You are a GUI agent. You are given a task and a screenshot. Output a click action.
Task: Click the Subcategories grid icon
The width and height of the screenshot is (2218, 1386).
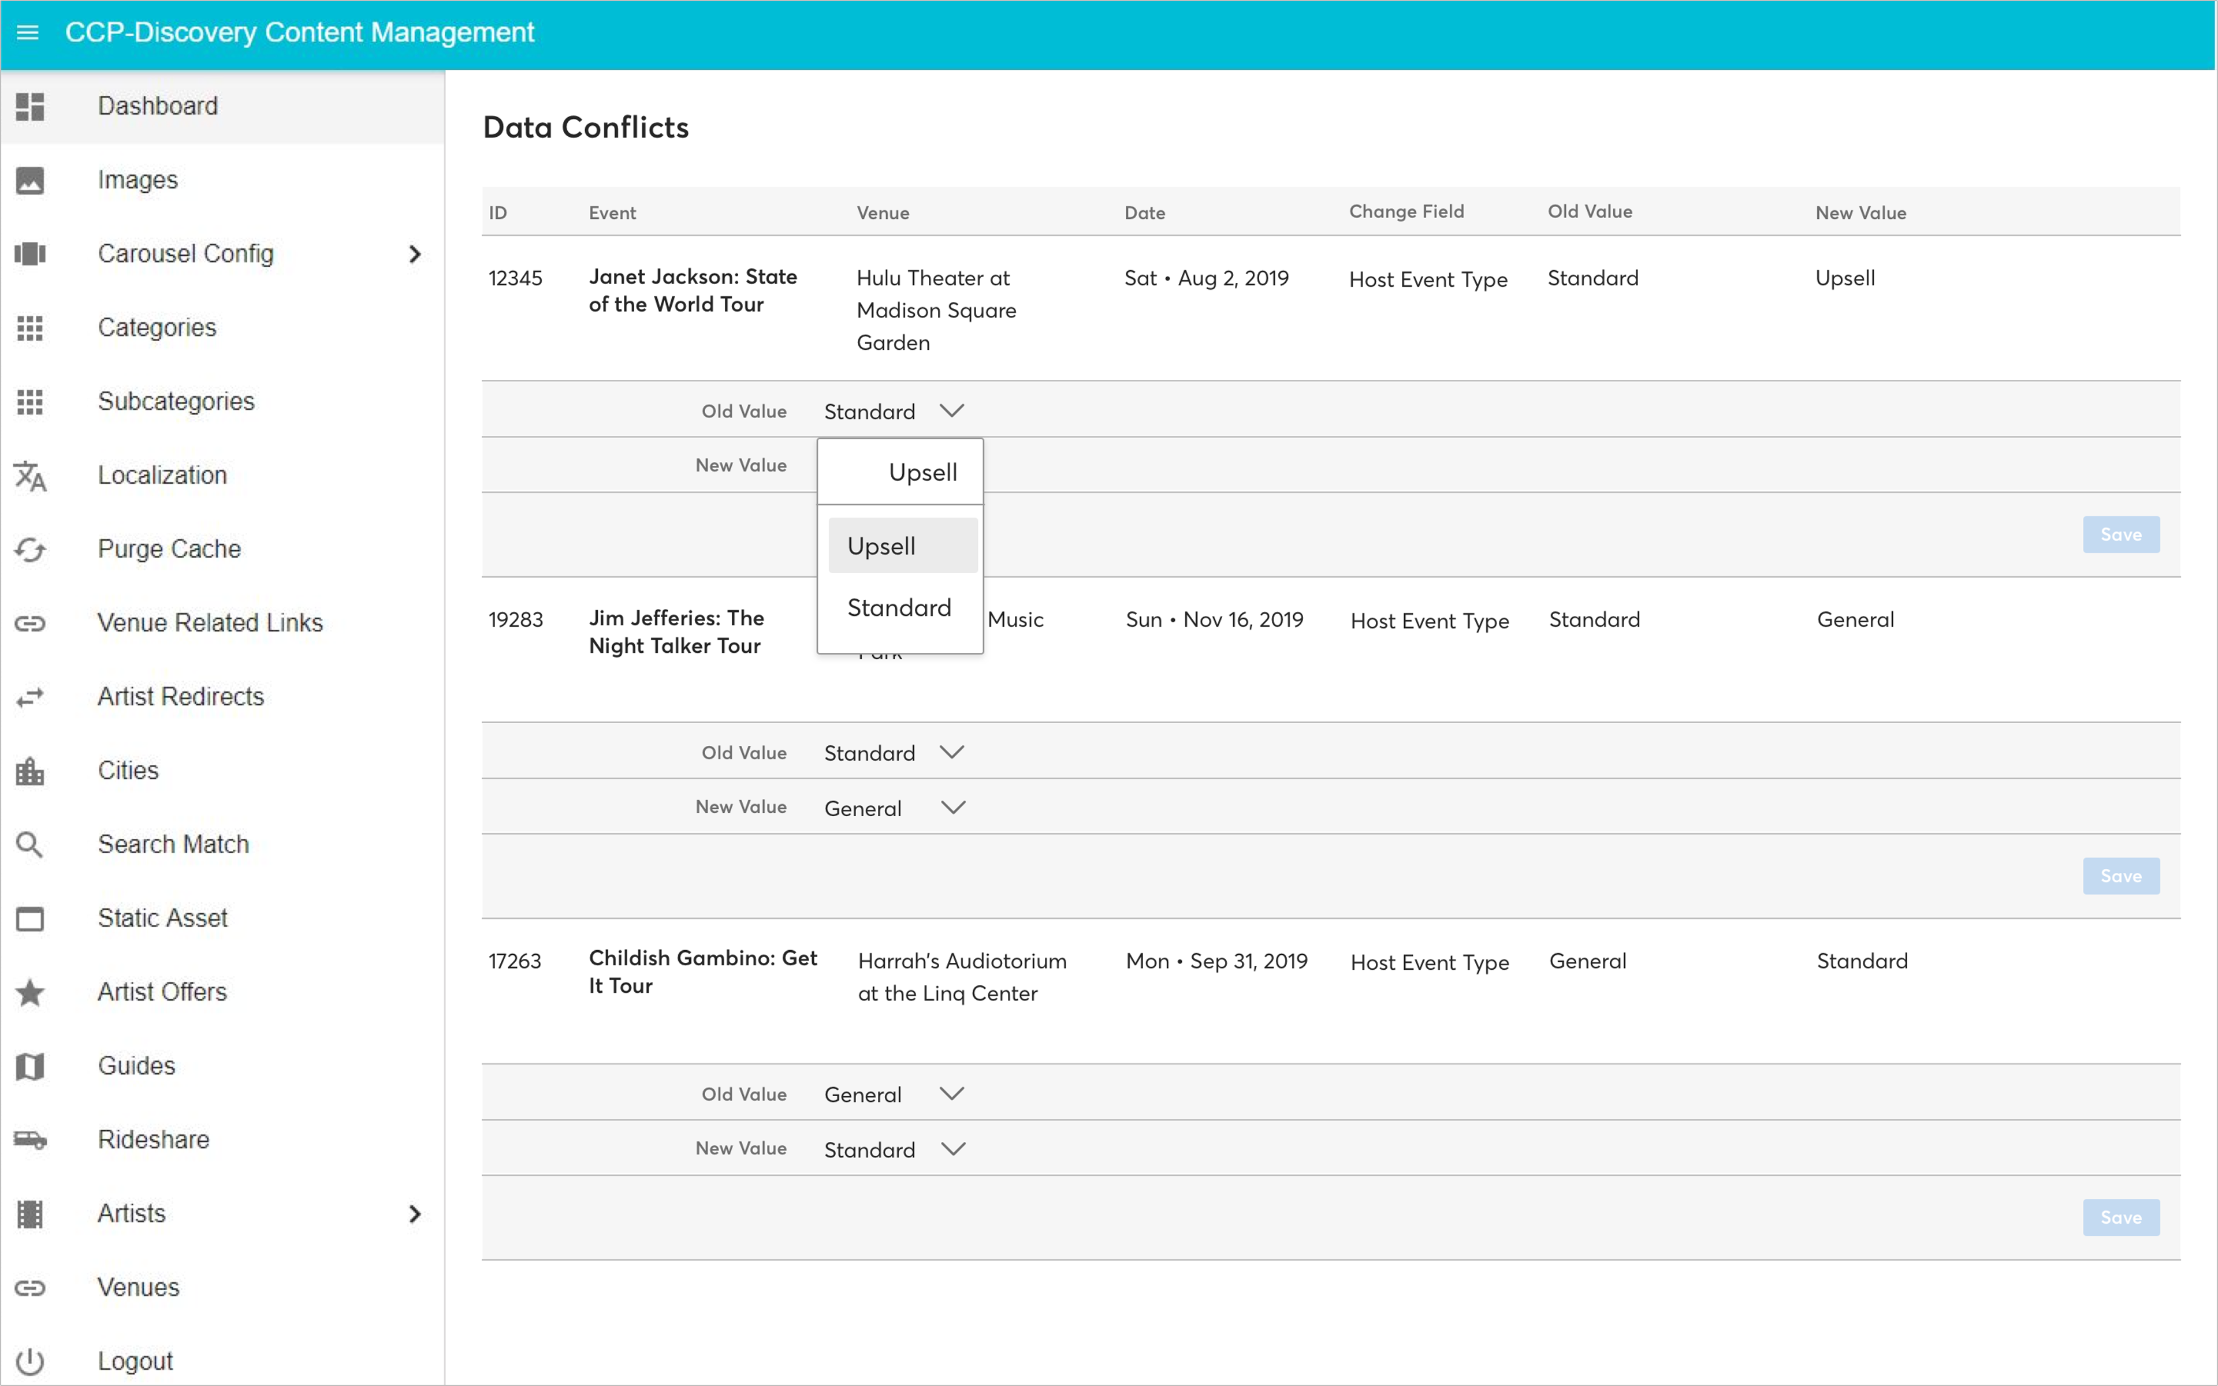(30, 402)
